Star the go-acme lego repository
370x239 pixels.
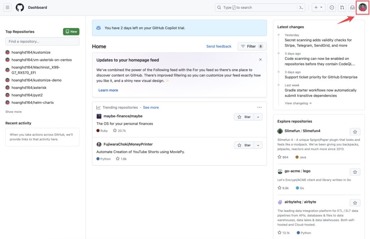point(355,172)
